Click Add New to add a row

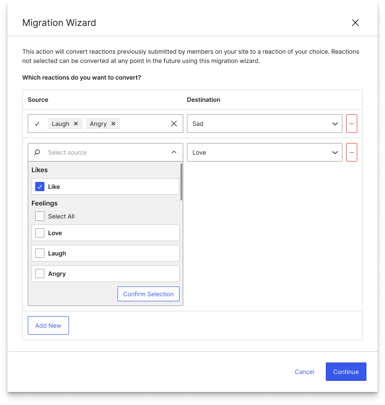pyautogui.click(x=48, y=325)
